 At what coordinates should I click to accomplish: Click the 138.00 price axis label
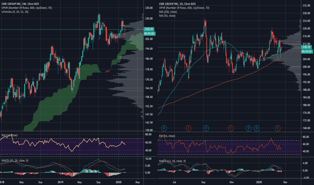point(149,130)
